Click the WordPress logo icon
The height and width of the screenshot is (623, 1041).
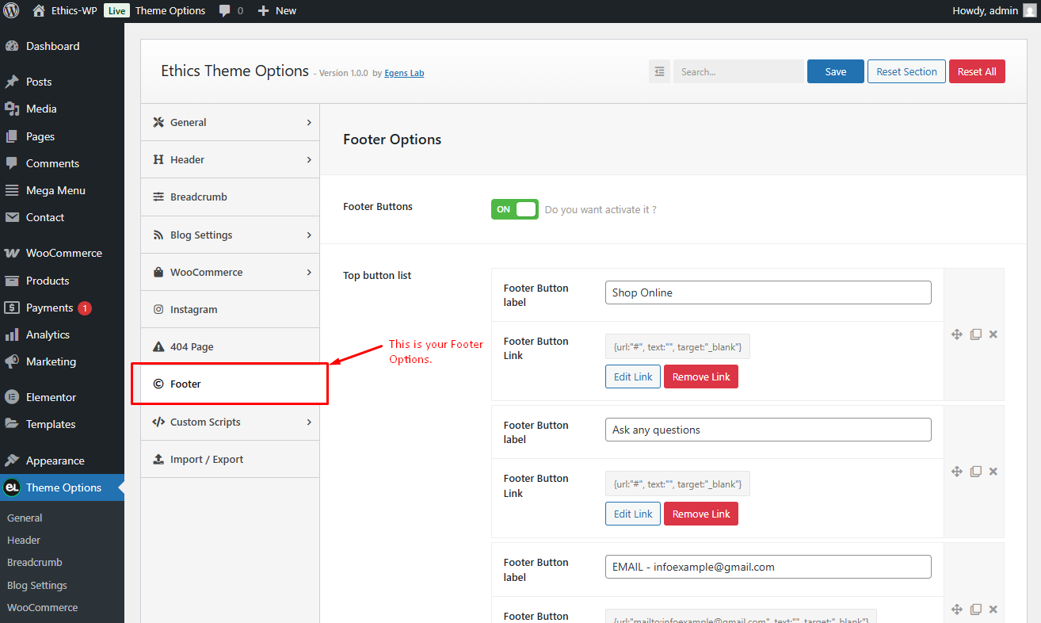[11, 10]
